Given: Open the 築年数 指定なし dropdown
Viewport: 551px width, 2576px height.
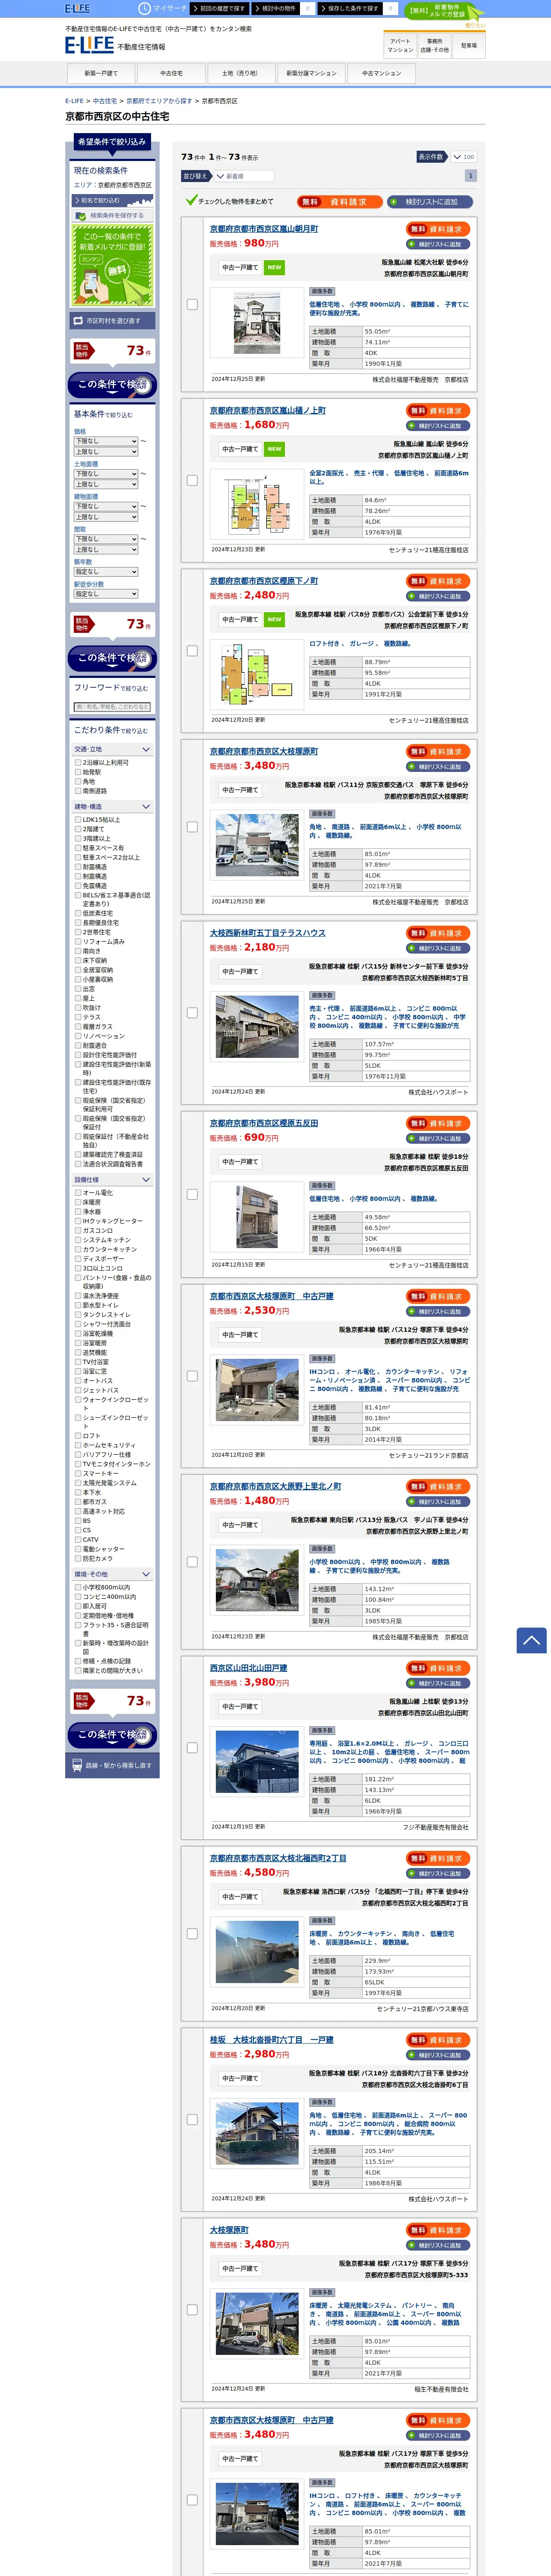Looking at the screenshot, I should coord(106,571).
